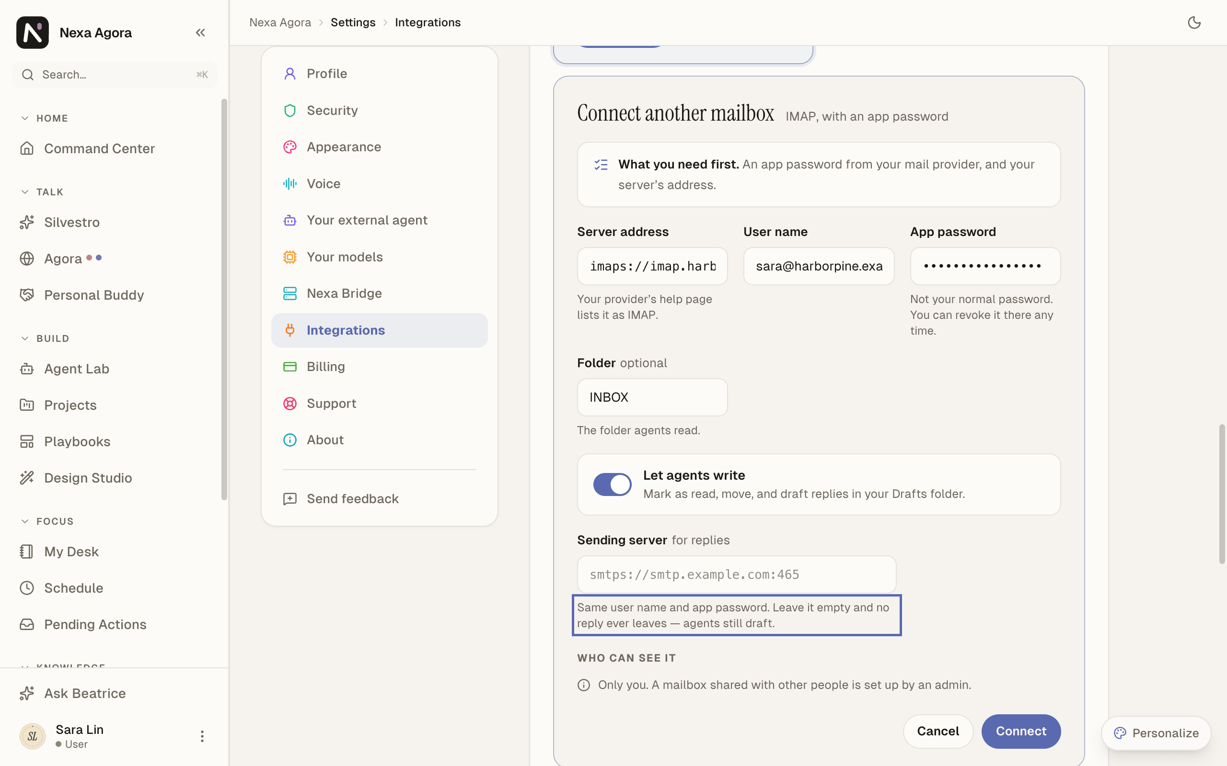Click Send feedback

(x=379, y=498)
